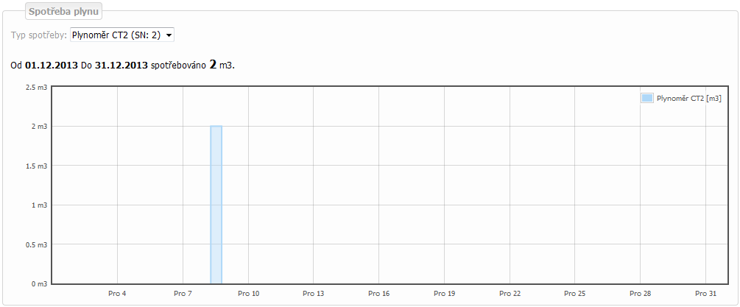
Task: Select the Pro 22 date label
Action: tap(510, 294)
